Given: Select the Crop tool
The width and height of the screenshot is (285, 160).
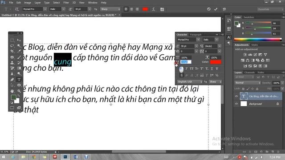Looking at the screenshot, I should [x=12, y=51].
